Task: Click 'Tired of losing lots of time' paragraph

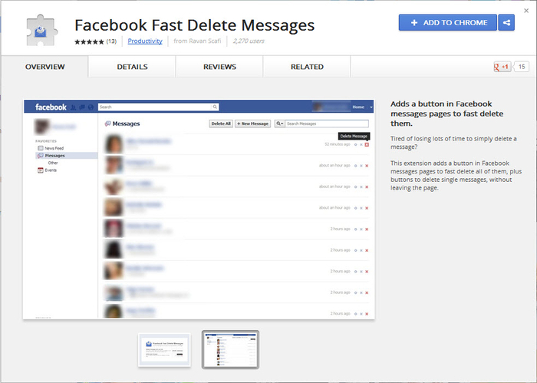Action: coord(453,143)
